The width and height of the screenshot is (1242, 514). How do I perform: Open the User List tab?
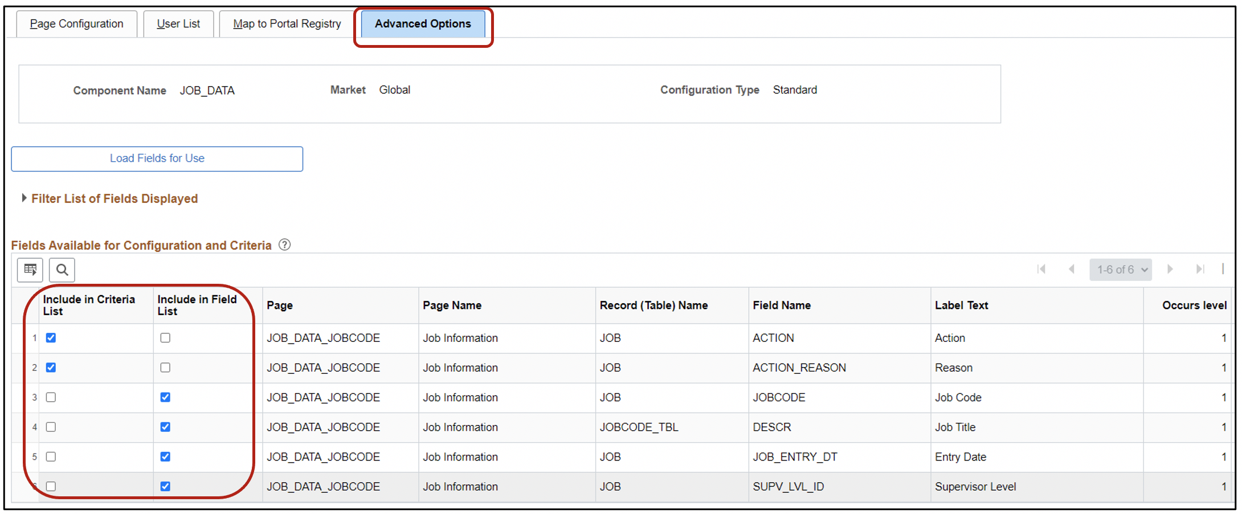click(x=178, y=24)
